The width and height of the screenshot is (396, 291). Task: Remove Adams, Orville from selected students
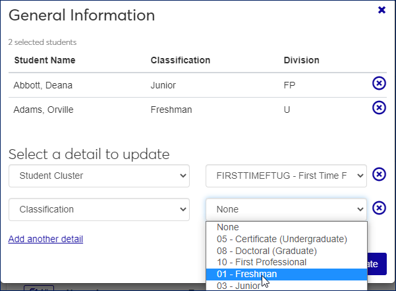click(x=379, y=108)
